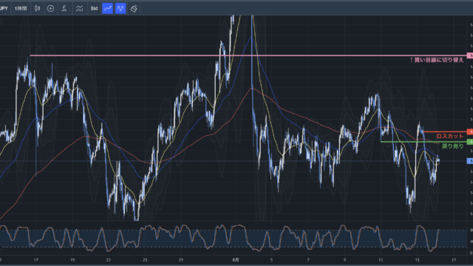Open the JPY currency pair selector
This screenshot has width=473, height=266.
tap(4, 8)
